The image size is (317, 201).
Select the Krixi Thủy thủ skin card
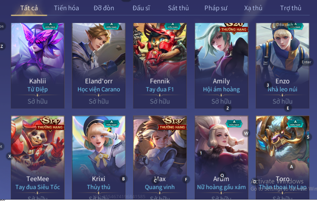99,157
